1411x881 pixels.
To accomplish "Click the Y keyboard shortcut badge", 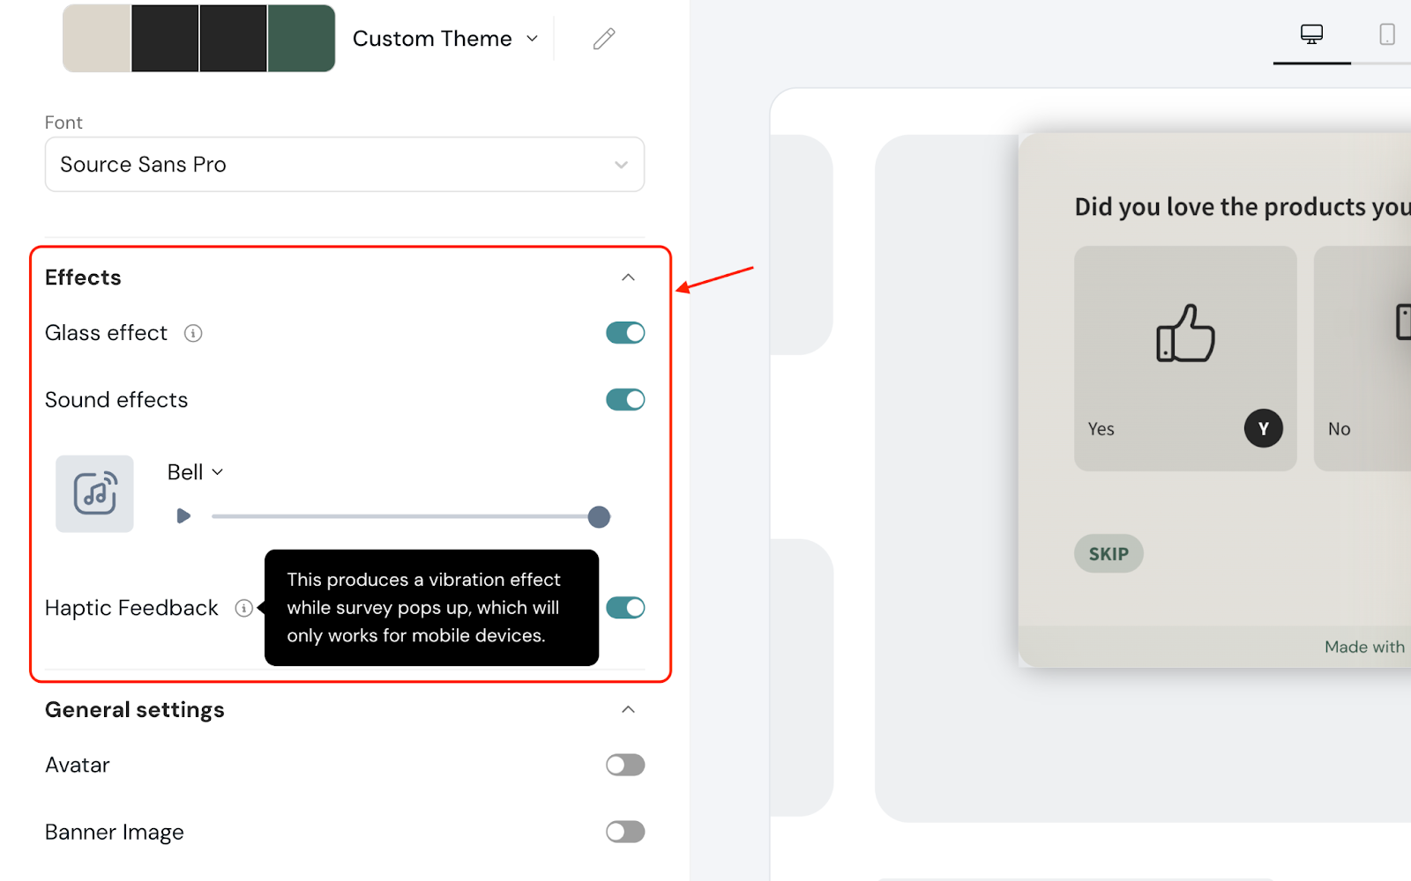I will (x=1263, y=429).
